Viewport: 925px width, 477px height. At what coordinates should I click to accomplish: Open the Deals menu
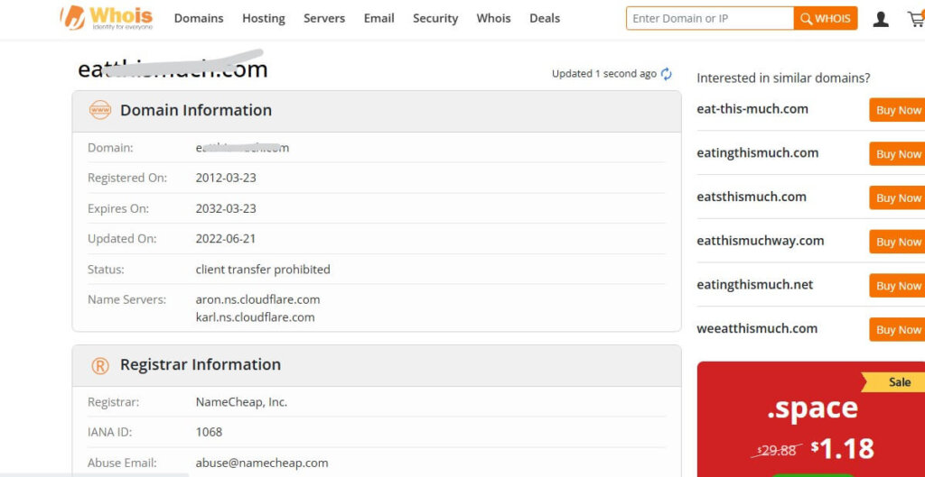[545, 18]
